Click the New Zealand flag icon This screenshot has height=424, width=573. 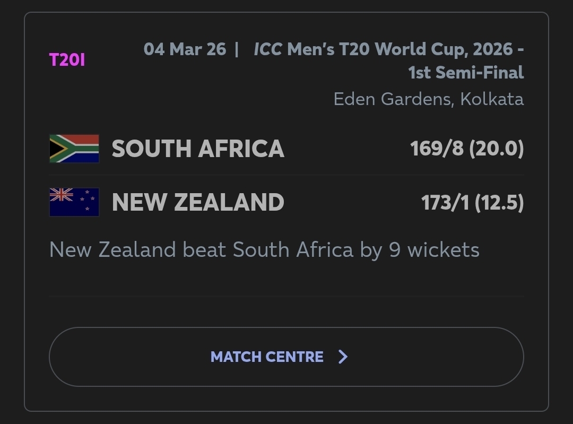point(74,202)
